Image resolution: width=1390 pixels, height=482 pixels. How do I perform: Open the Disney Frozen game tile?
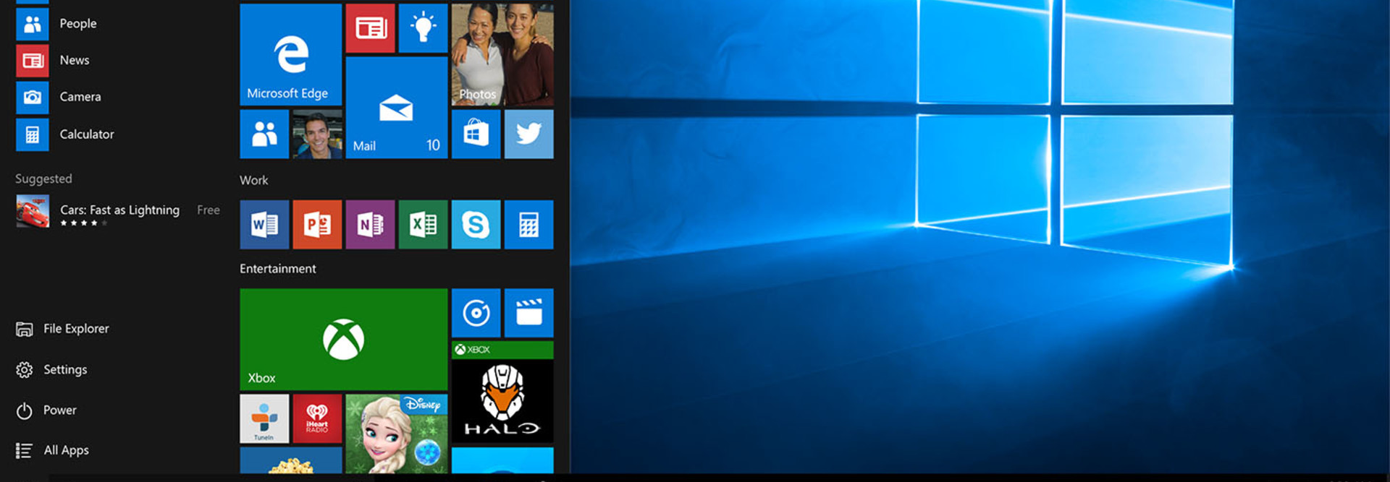click(397, 434)
